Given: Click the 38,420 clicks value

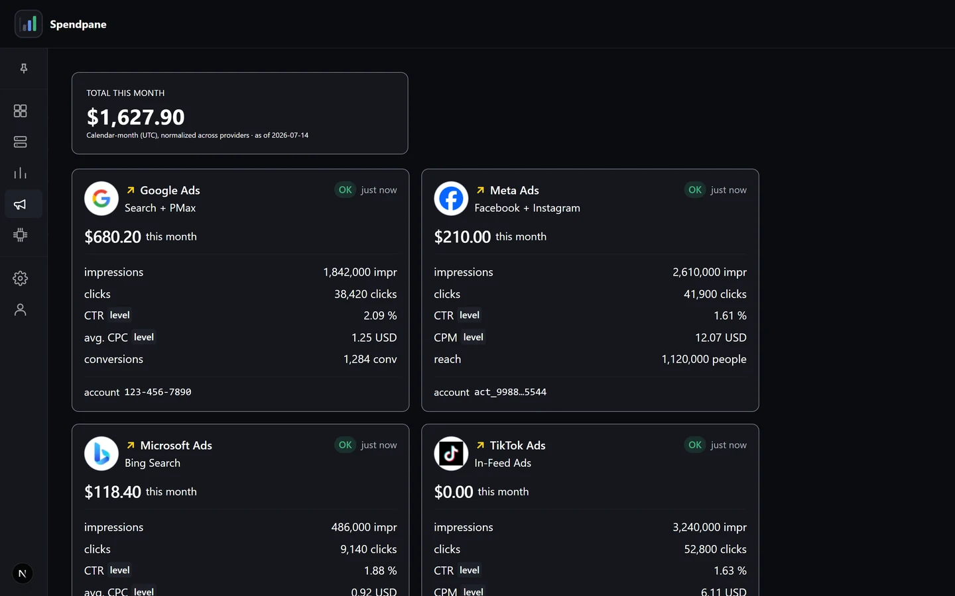Looking at the screenshot, I should 365,294.
